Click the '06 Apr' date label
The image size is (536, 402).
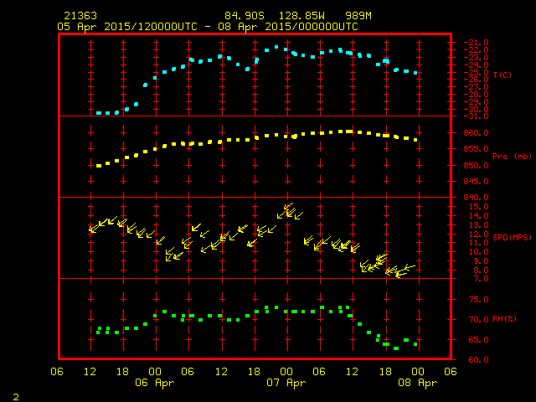154,383
